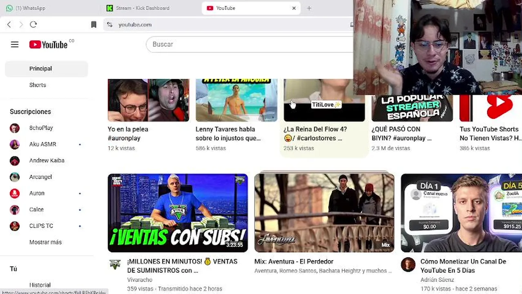
Task: Click Aku ASMR channel avatar
Action: (15, 144)
